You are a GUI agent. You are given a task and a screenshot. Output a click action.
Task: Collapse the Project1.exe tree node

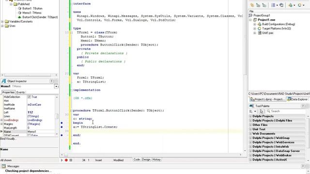(250, 20)
